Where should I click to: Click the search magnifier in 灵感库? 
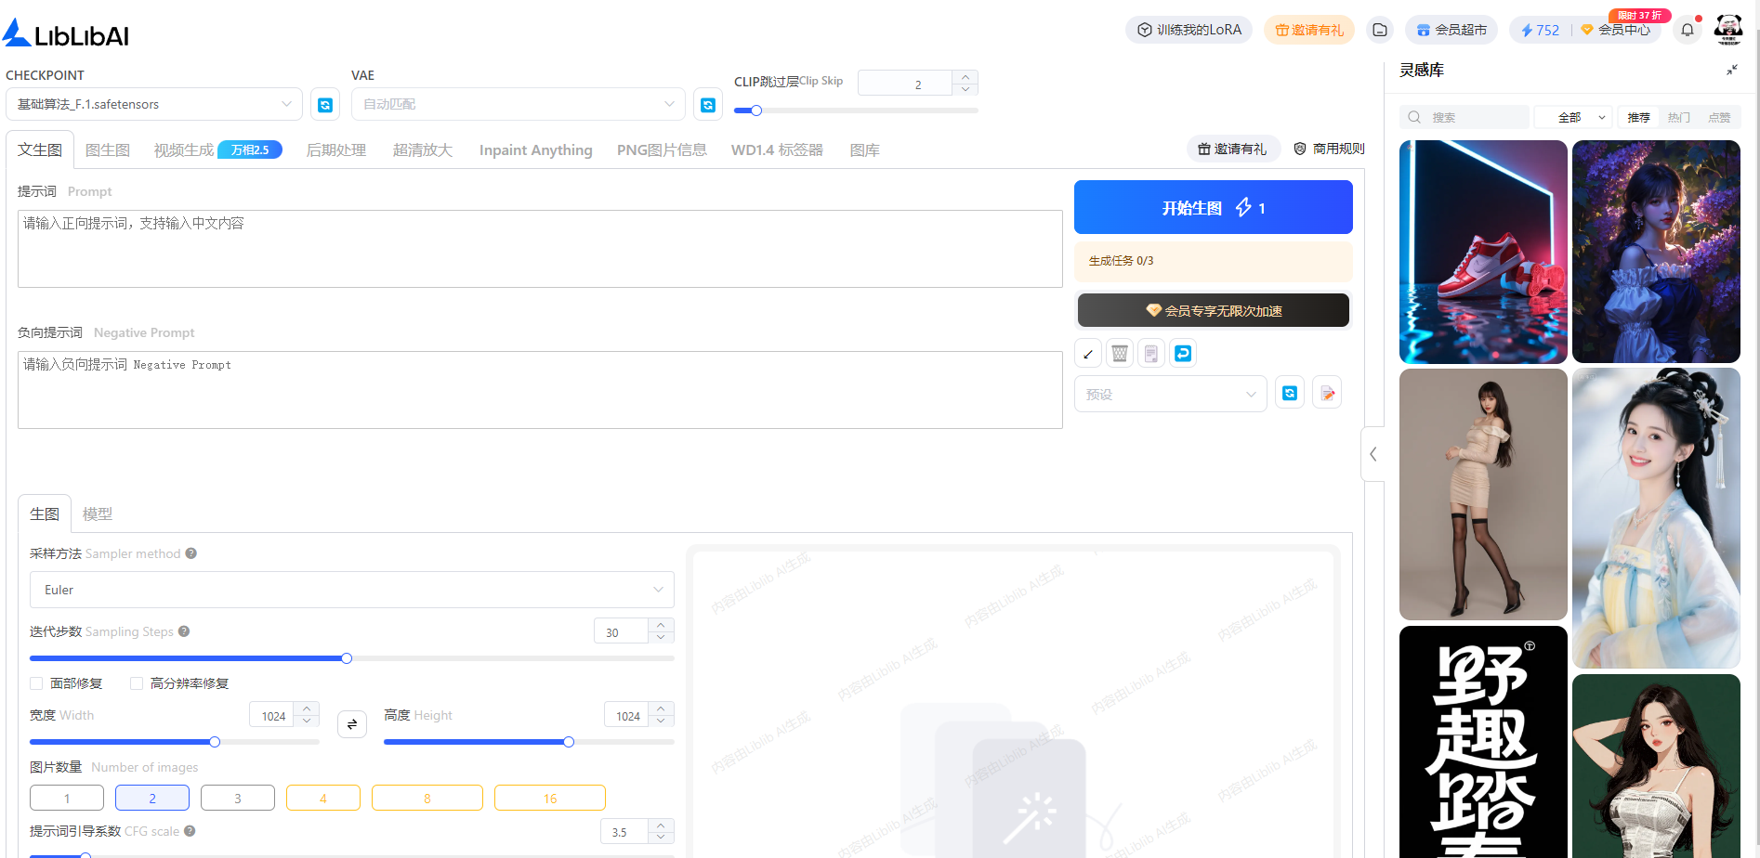(x=1414, y=118)
